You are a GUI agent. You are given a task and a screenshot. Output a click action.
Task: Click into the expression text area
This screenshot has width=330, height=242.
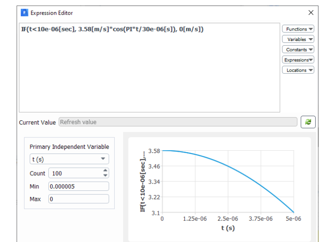(149, 68)
